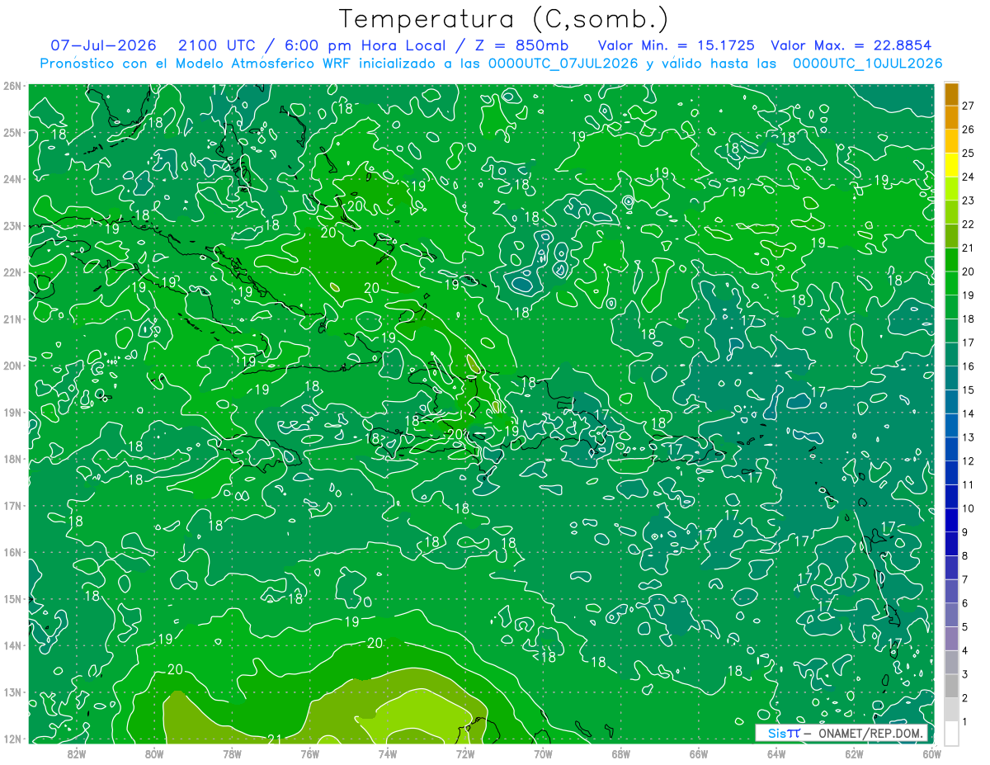
Task: Click the "Temperatura (C,somb.)" chart title
Action: 503,19
